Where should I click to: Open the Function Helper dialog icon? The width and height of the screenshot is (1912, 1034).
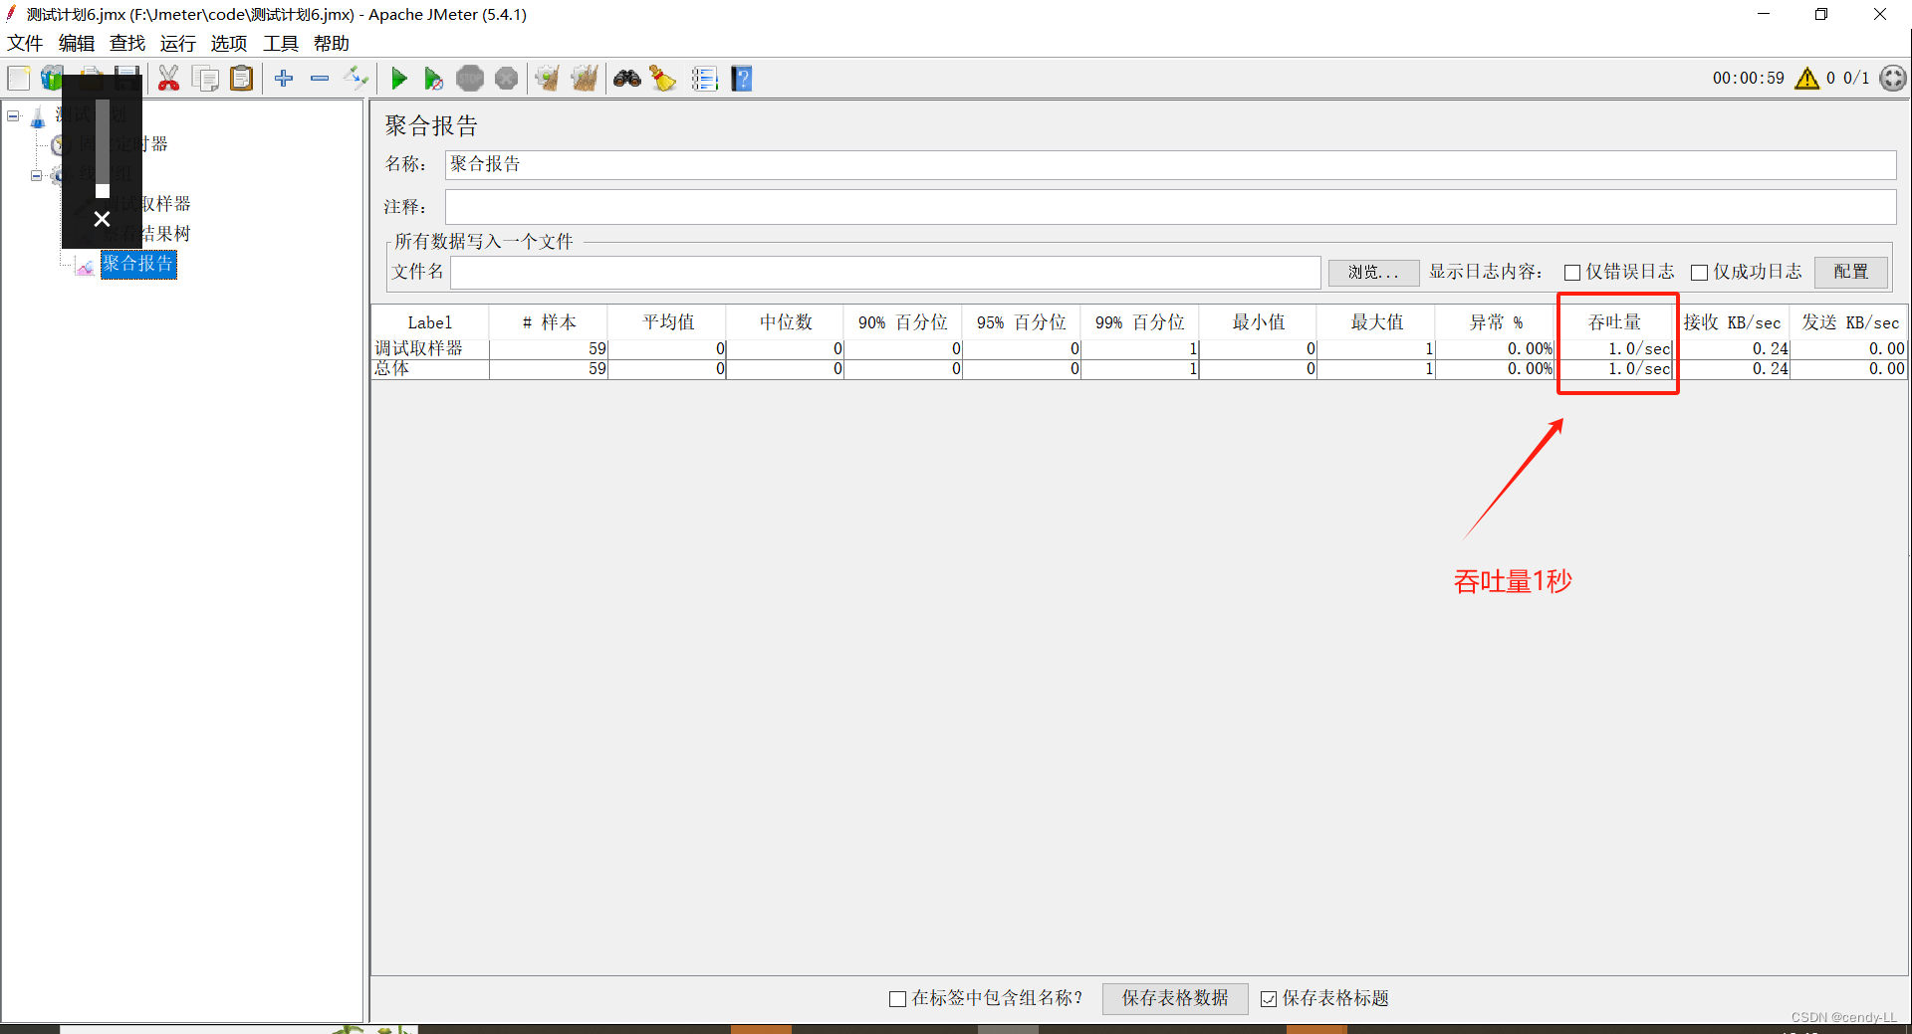click(x=705, y=78)
